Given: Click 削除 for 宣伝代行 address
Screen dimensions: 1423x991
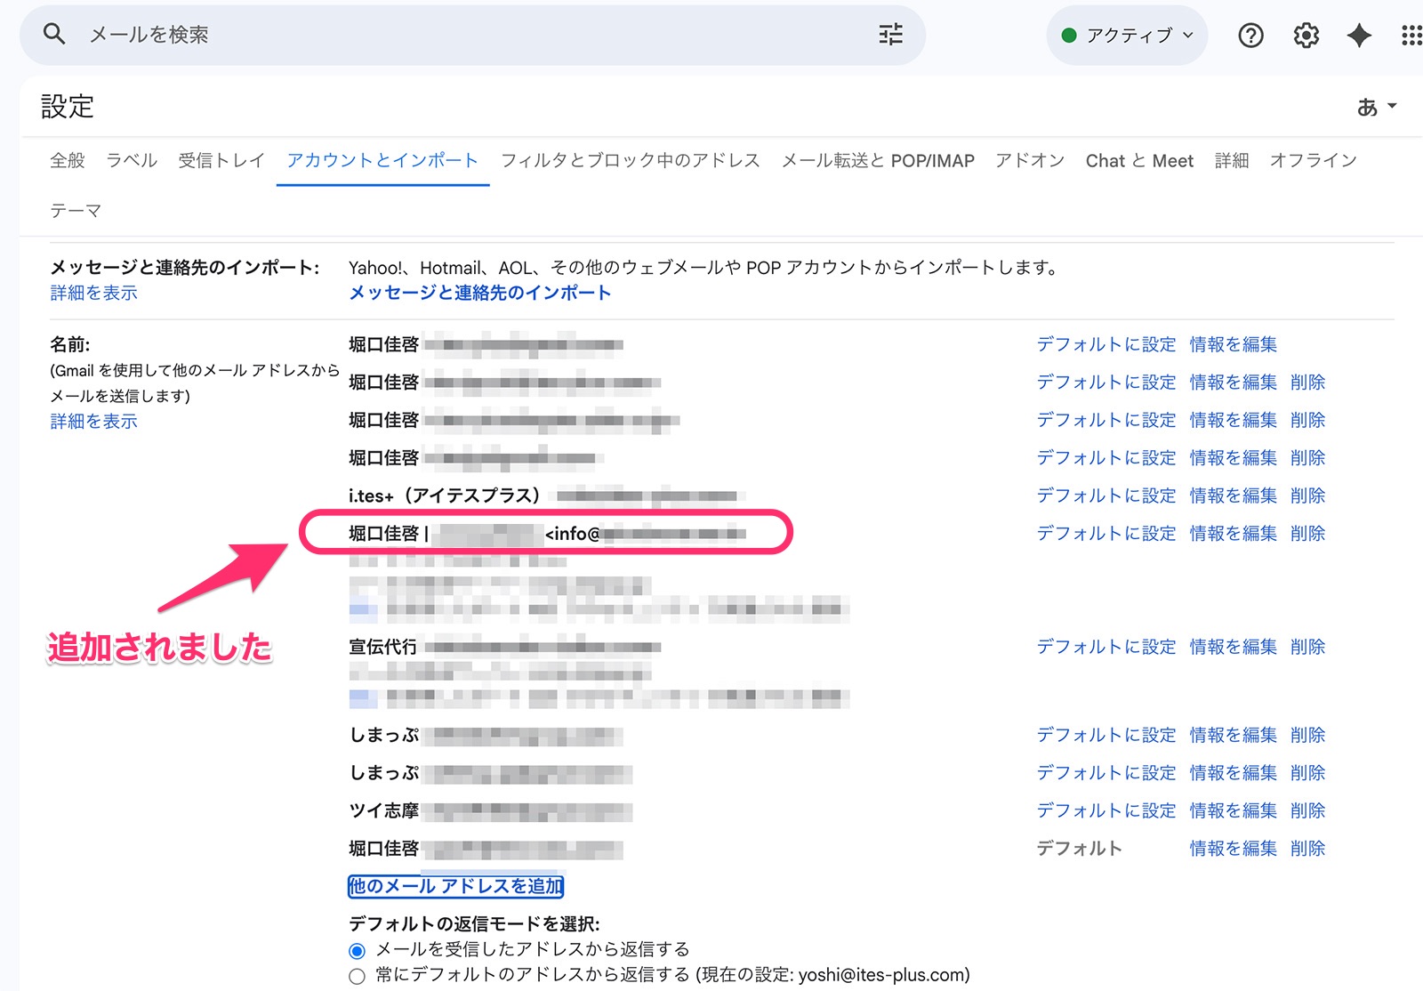Looking at the screenshot, I should click(x=1307, y=647).
